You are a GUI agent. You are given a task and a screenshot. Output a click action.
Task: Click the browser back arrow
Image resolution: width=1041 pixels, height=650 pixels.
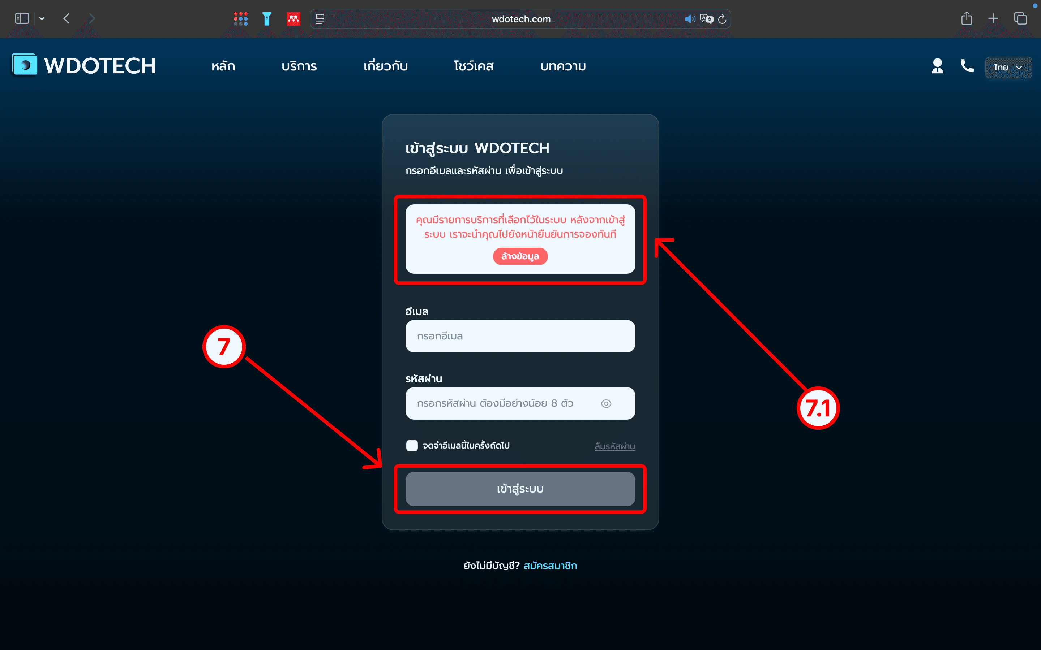point(66,18)
